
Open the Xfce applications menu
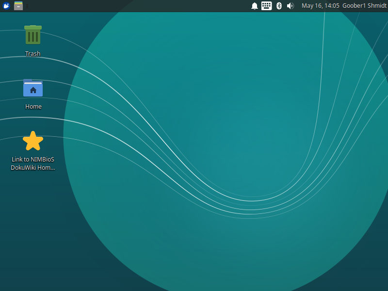[6, 6]
